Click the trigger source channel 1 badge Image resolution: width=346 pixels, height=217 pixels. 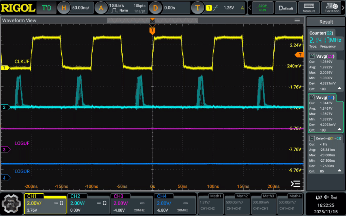pyautogui.click(x=209, y=8)
